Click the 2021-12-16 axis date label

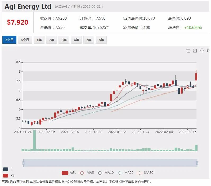[70, 132]
